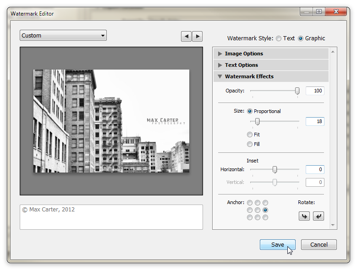Set anchor to bottom-left

click(250, 217)
